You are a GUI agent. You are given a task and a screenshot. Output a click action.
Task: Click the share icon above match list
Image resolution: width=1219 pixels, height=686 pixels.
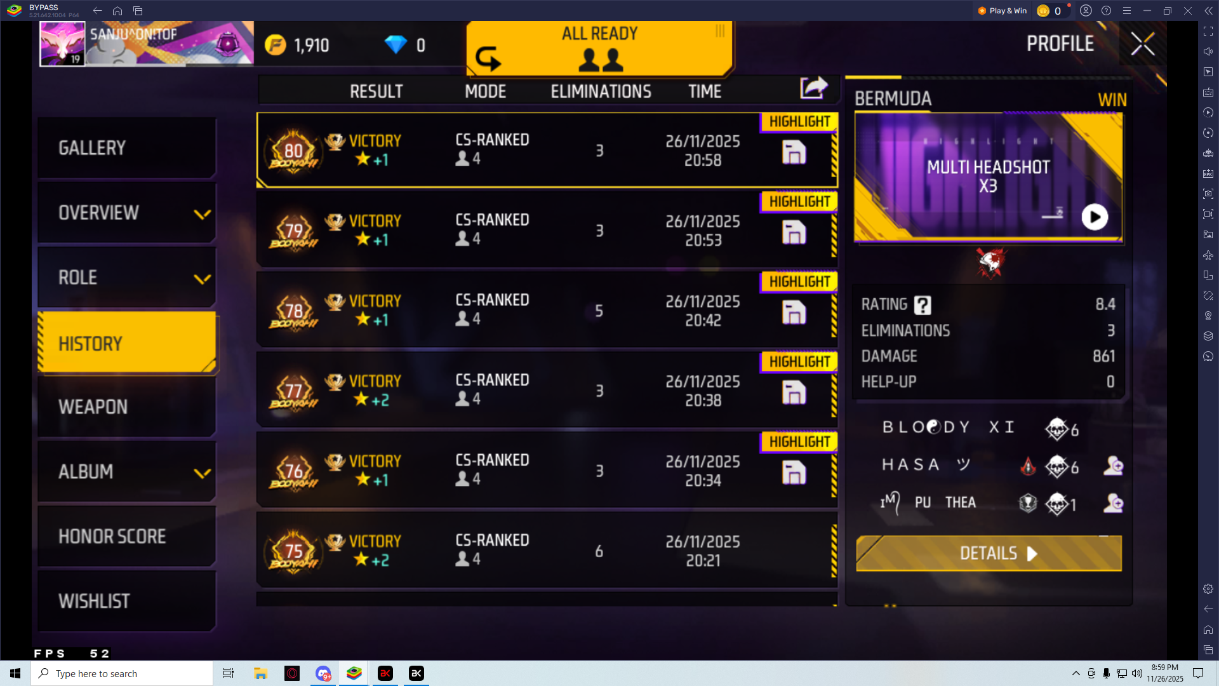[x=813, y=88]
